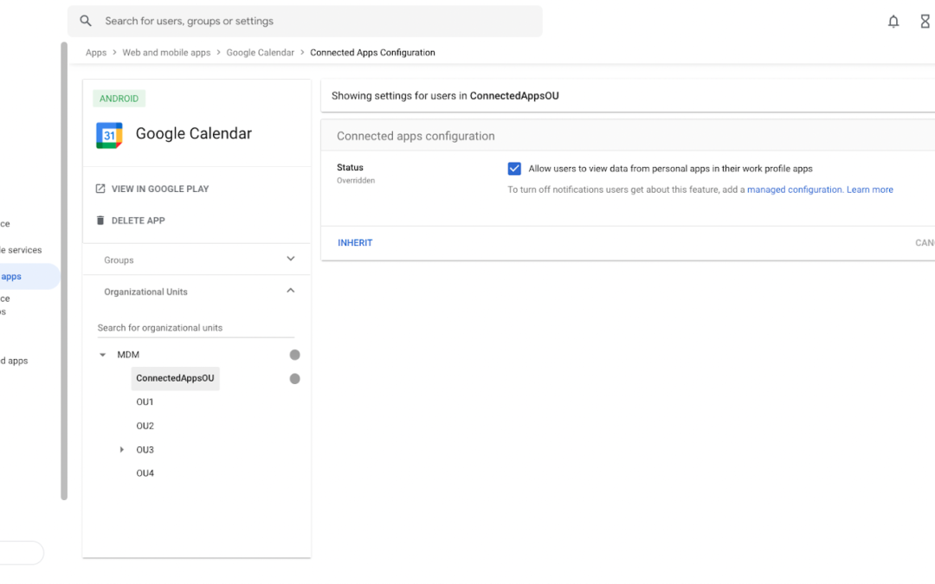This screenshot has width=935, height=584.
Task: Expand the Groups section
Action: pyautogui.click(x=290, y=259)
